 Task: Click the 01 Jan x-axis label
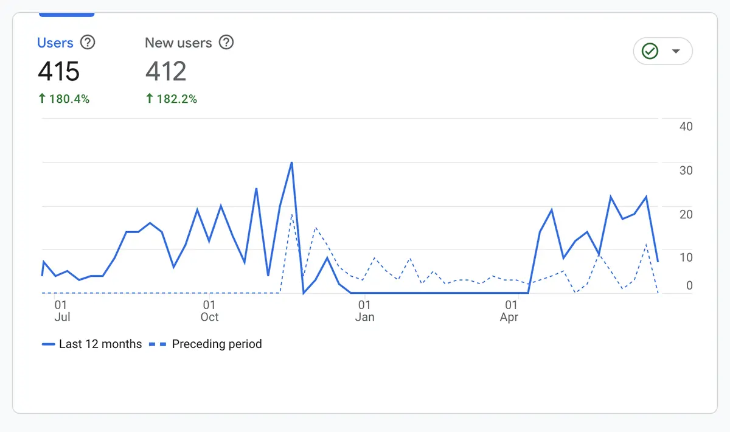pos(364,310)
